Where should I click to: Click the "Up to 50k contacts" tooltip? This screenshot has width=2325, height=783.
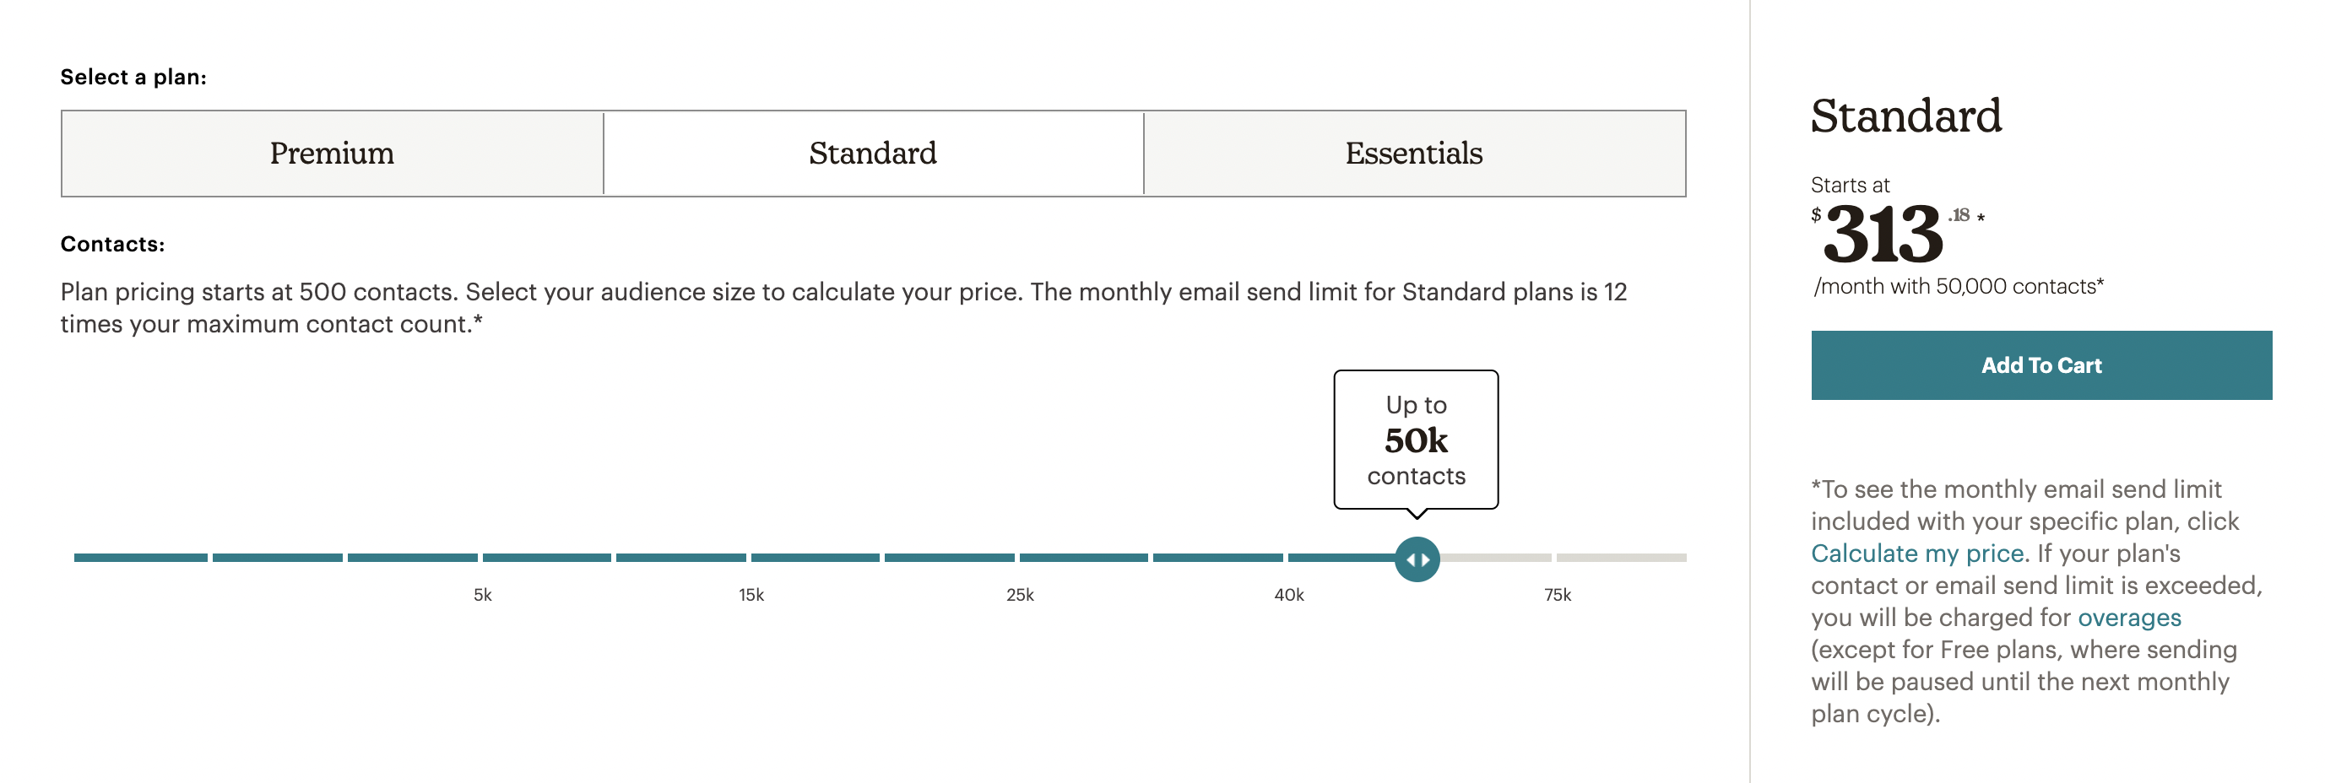point(1415,440)
